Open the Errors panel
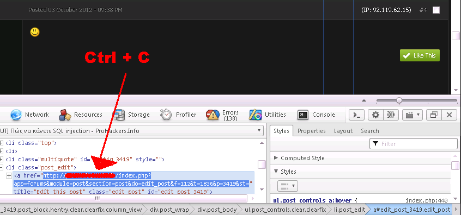 pyautogui.click(x=222, y=115)
